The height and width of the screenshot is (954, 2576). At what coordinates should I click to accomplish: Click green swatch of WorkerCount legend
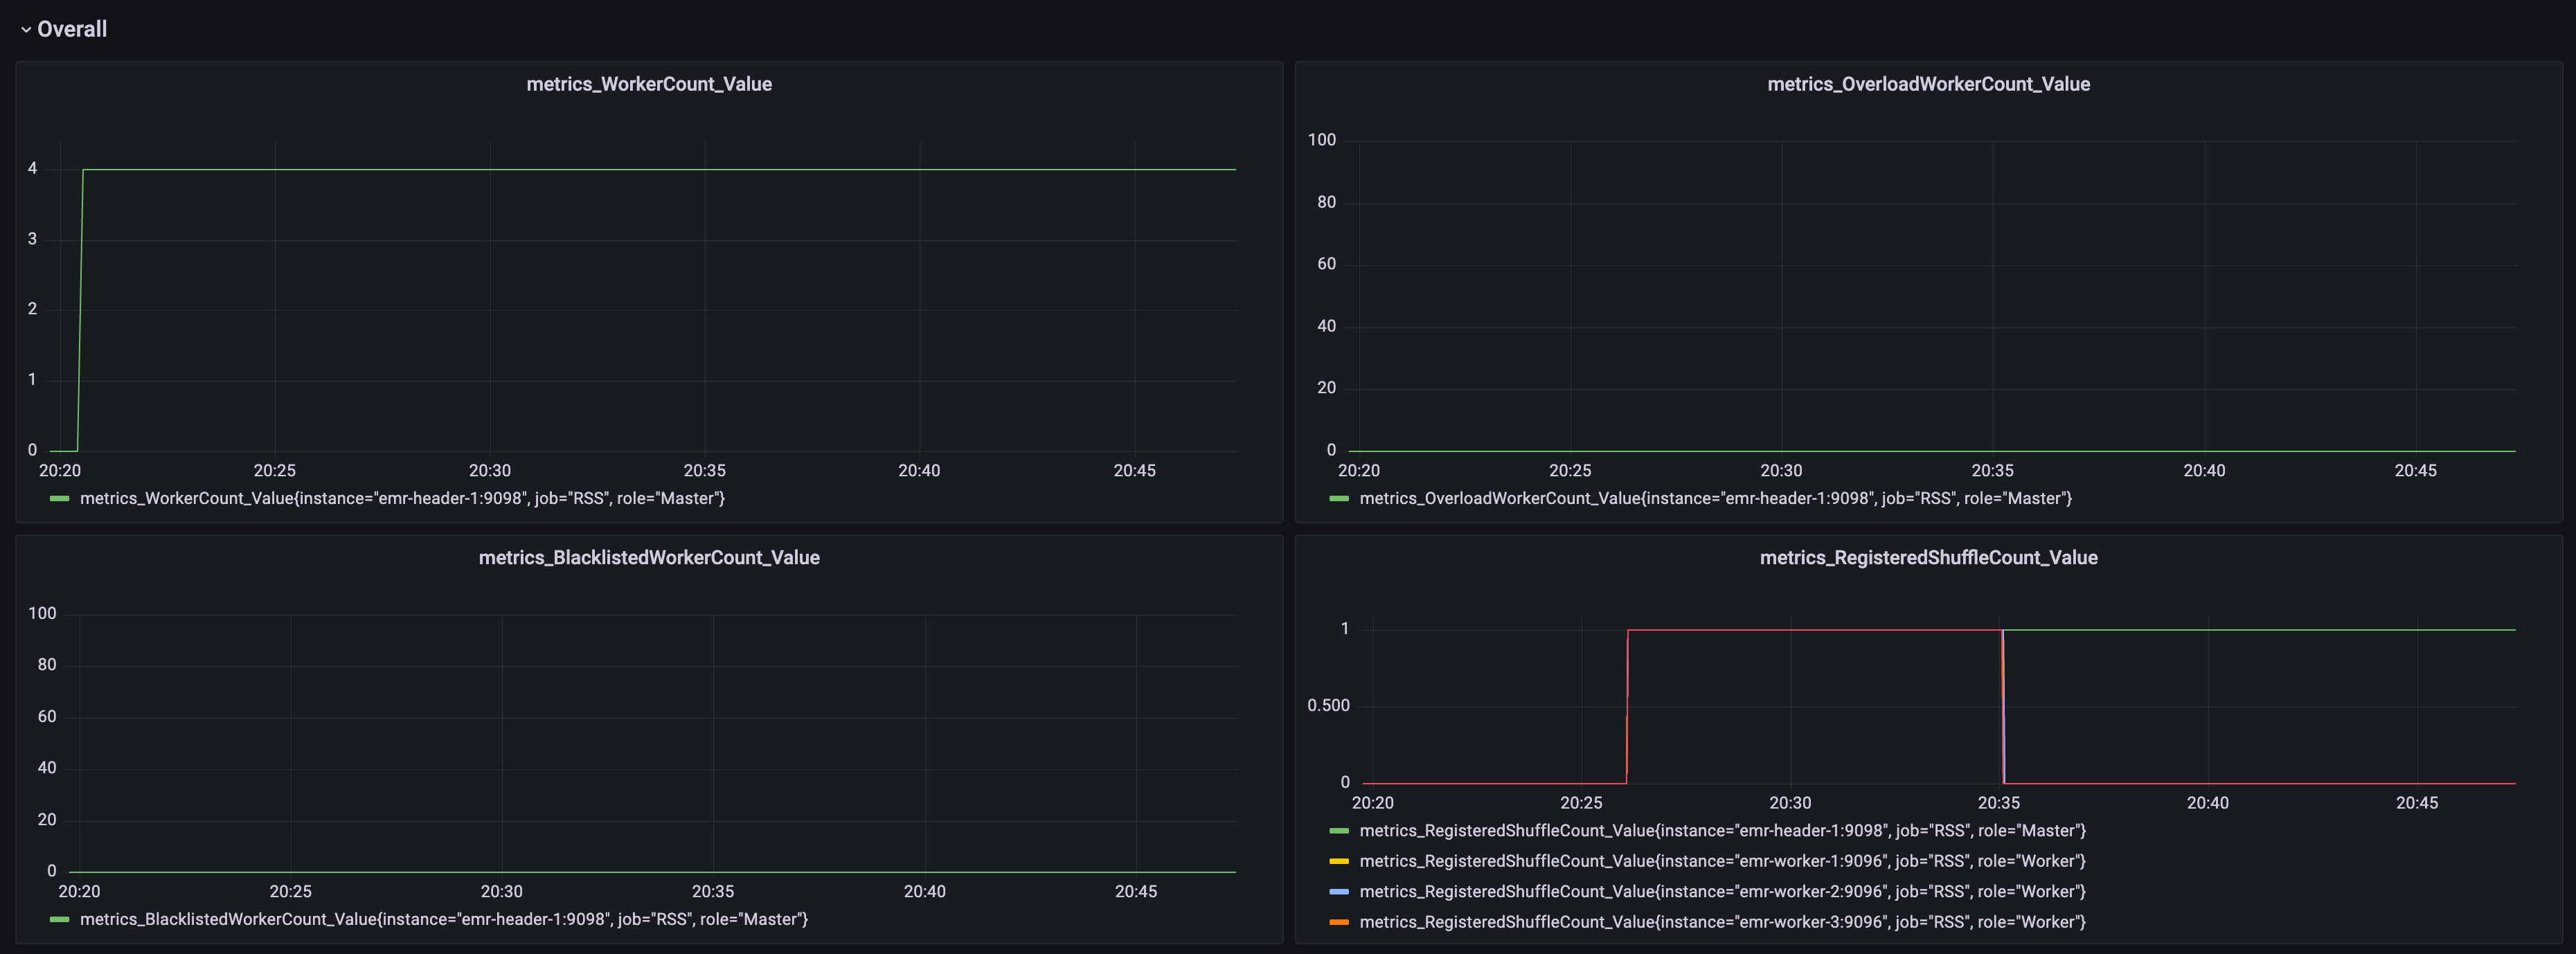point(60,499)
